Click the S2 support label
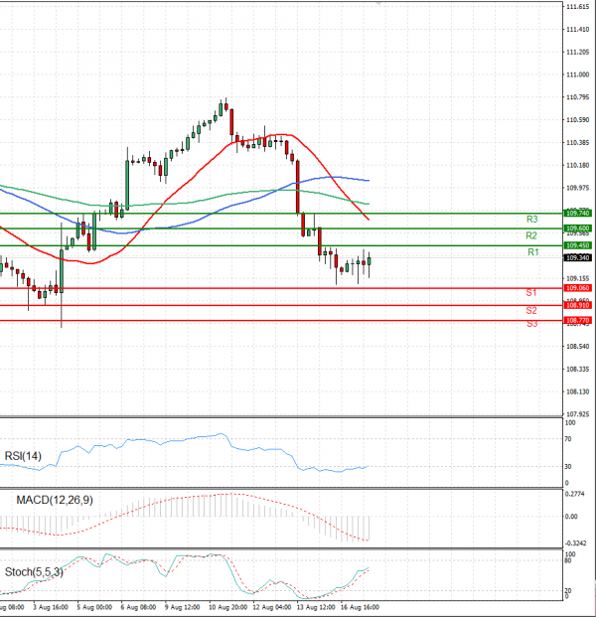This screenshot has width=596, height=617. point(531,310)
